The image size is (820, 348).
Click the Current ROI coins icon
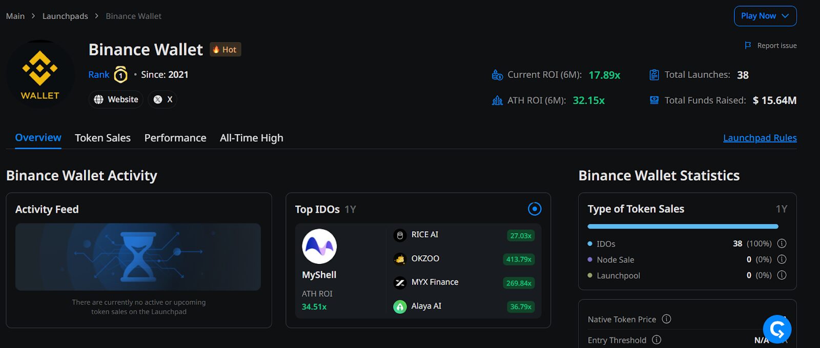click(x=497, y=75)
